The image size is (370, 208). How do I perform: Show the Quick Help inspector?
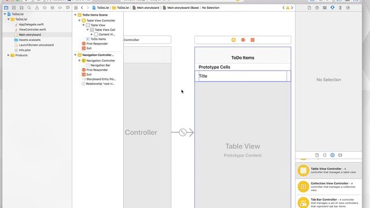point(317,8)
